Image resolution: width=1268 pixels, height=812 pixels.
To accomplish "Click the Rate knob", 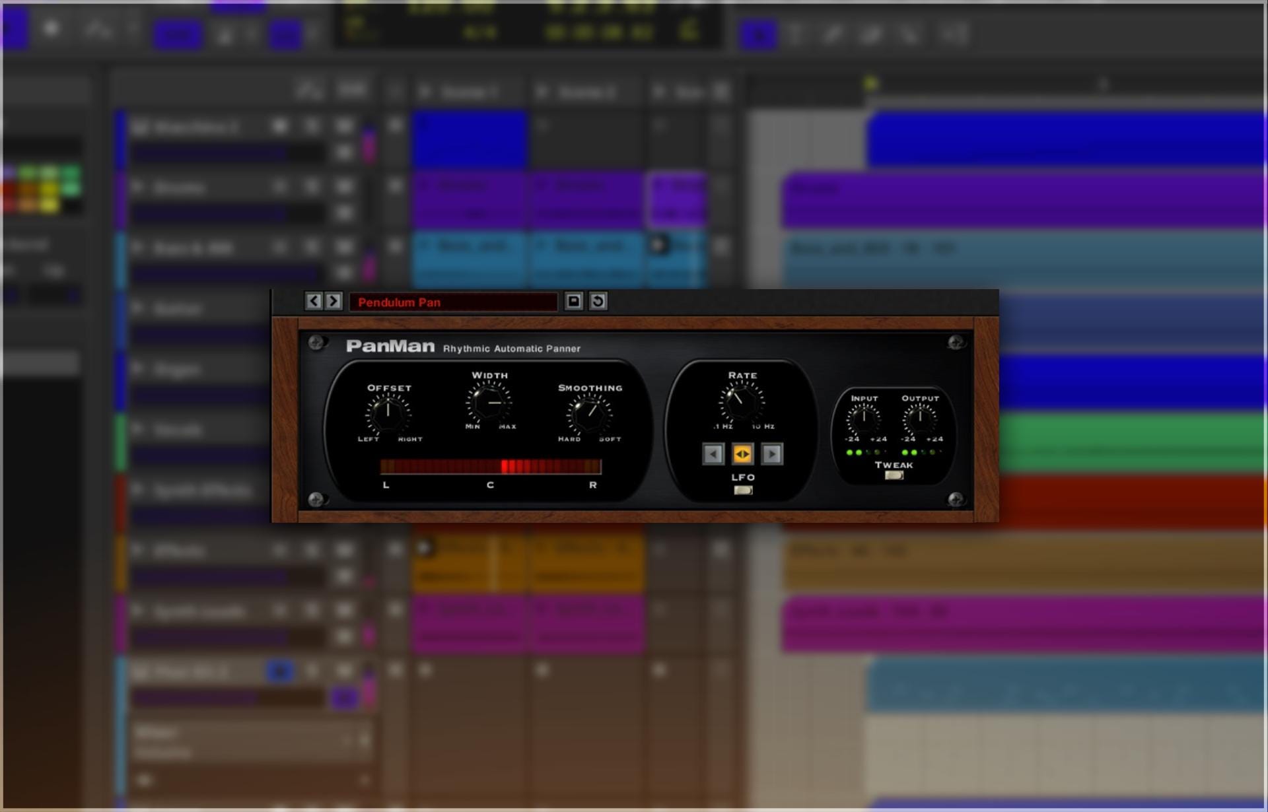I will (x=742, y=401).
